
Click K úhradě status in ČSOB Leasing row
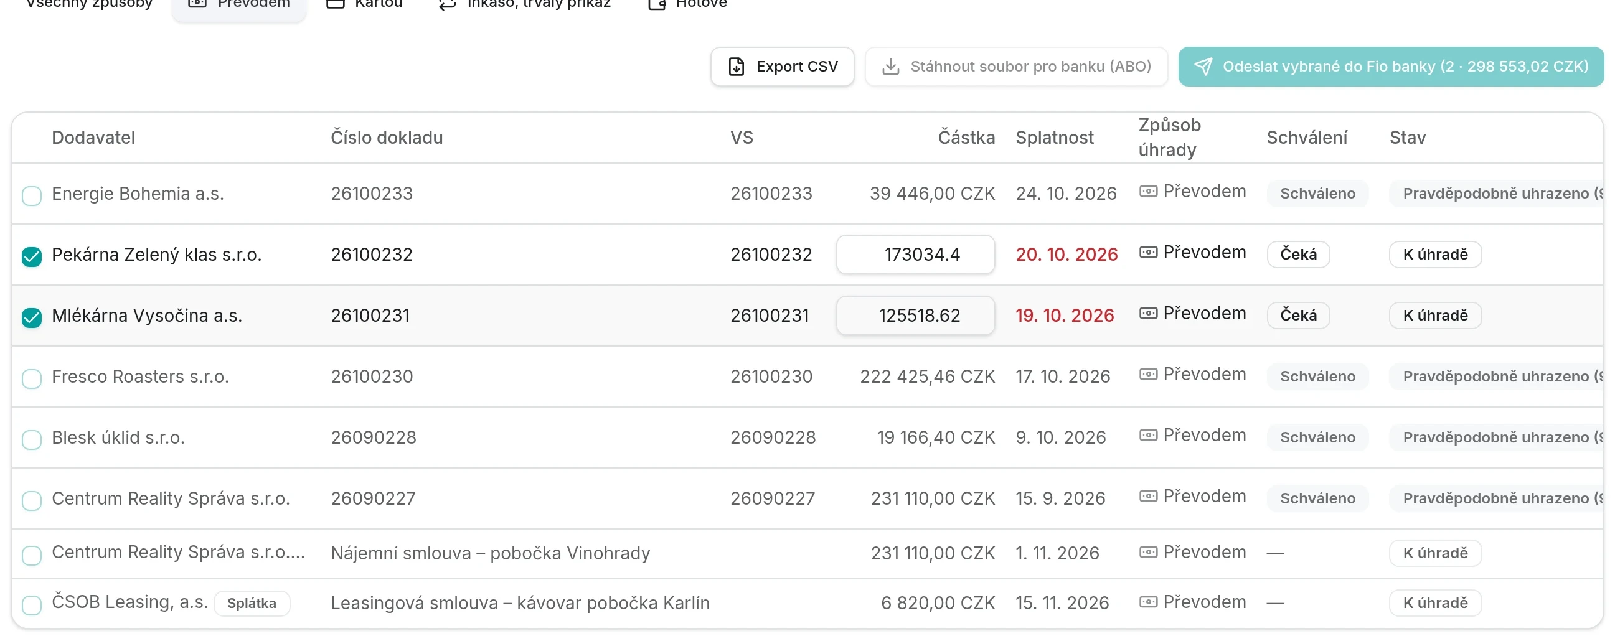click(x=1435, y=603)
